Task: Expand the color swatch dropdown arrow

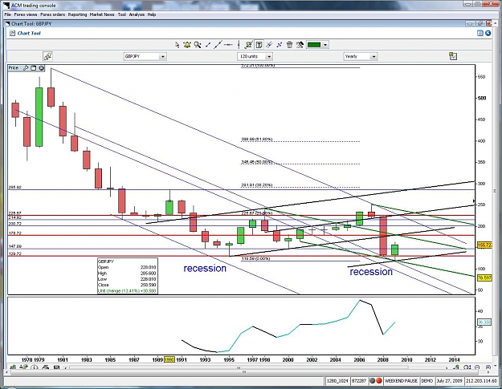Action: pos(325,45)
